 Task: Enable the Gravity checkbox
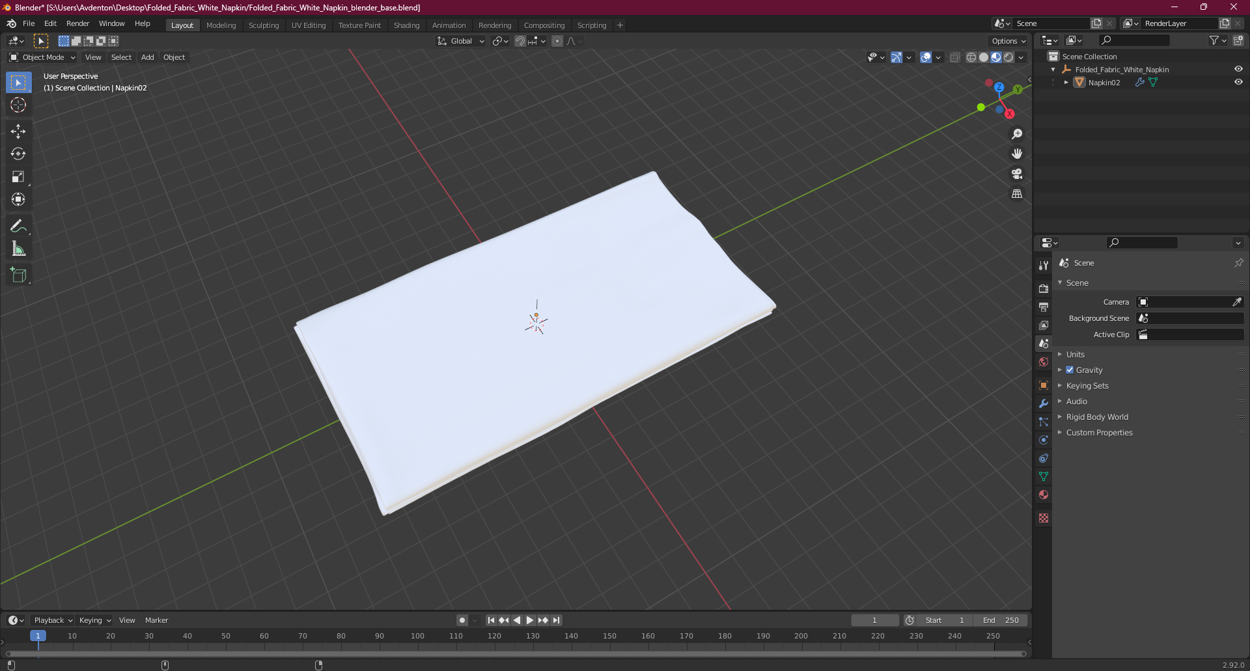coord(1070,370)
